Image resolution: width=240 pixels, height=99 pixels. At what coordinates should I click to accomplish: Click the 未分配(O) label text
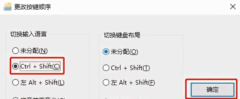click(124, 52)
